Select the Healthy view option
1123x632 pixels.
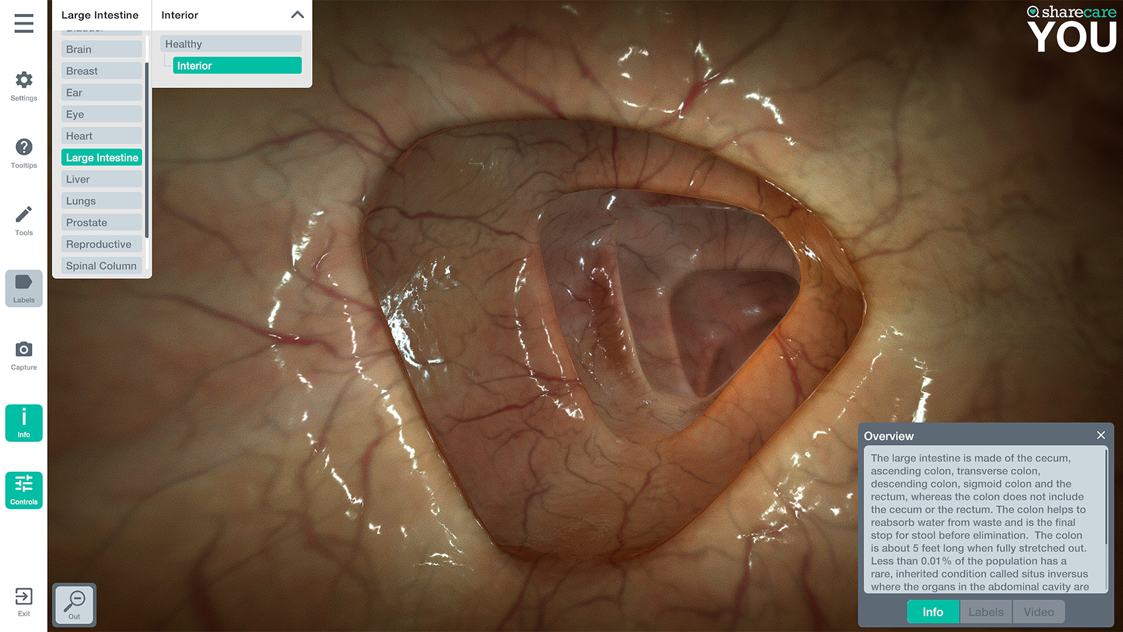click(230, 43)
